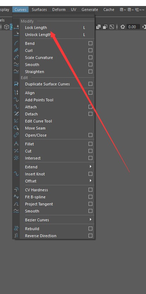Viewport: 146px width, 294px height.
Task: Open the option box next to Rebuild
Action: coord(90,229)
